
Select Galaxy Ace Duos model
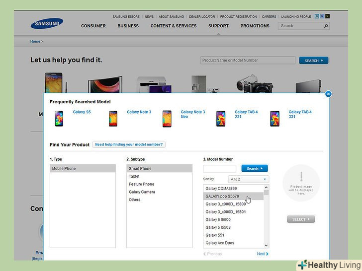[x=233, y=243]
